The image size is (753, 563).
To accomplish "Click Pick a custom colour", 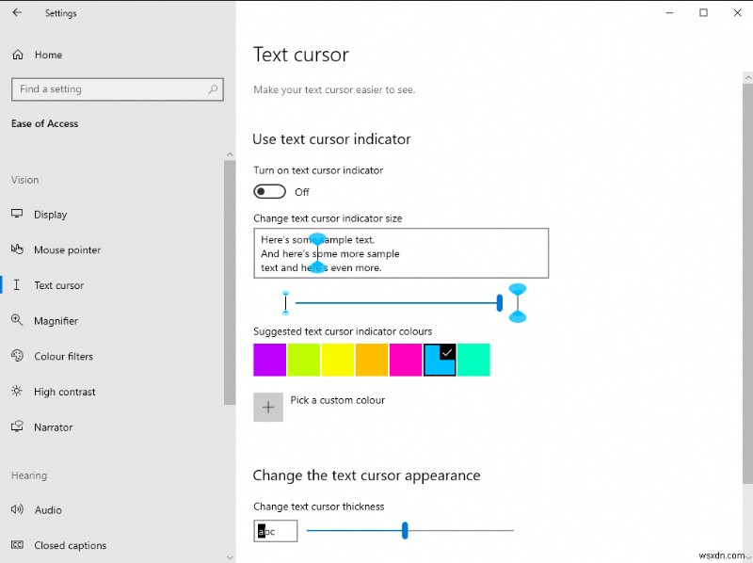I will 268,407.
